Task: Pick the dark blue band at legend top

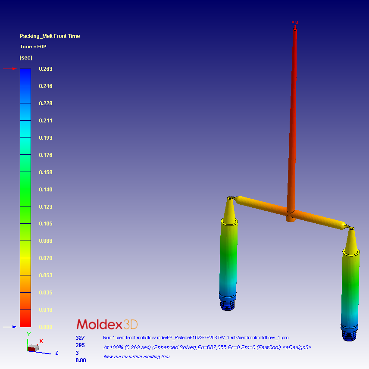Action: pos(25,77)
